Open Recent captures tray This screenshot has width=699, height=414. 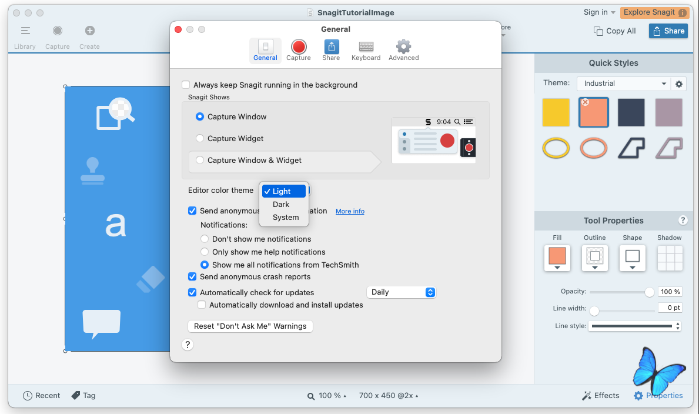(42, 395)
